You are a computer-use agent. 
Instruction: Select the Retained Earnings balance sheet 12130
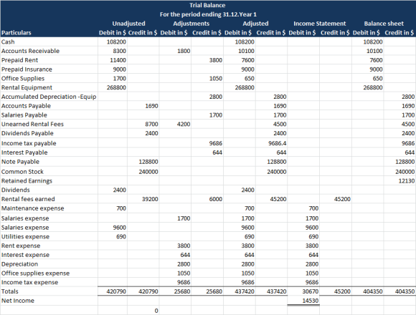coord(400,181)
